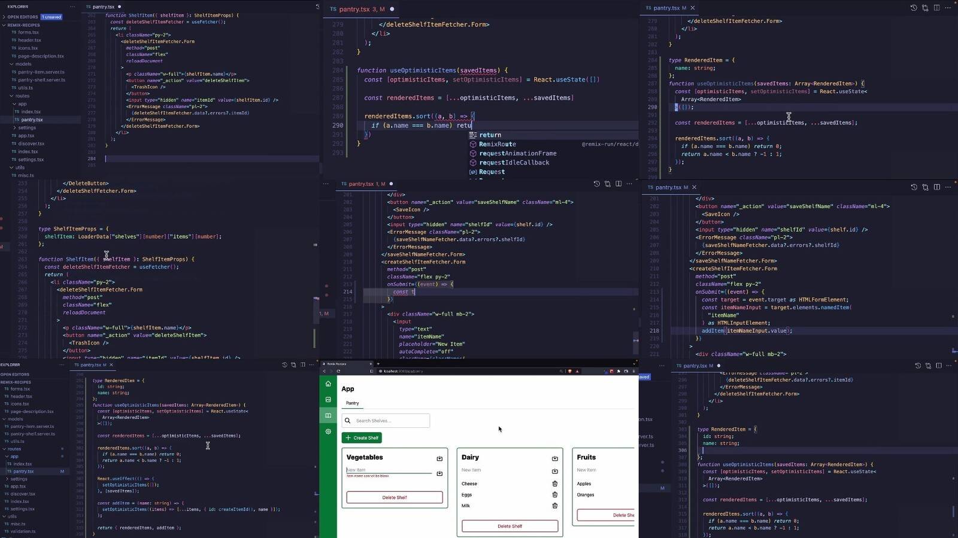Split the editor showing the onSubmit addItem code
The height and width of the screenshot is (538, 958).
[x=937, y=187]
